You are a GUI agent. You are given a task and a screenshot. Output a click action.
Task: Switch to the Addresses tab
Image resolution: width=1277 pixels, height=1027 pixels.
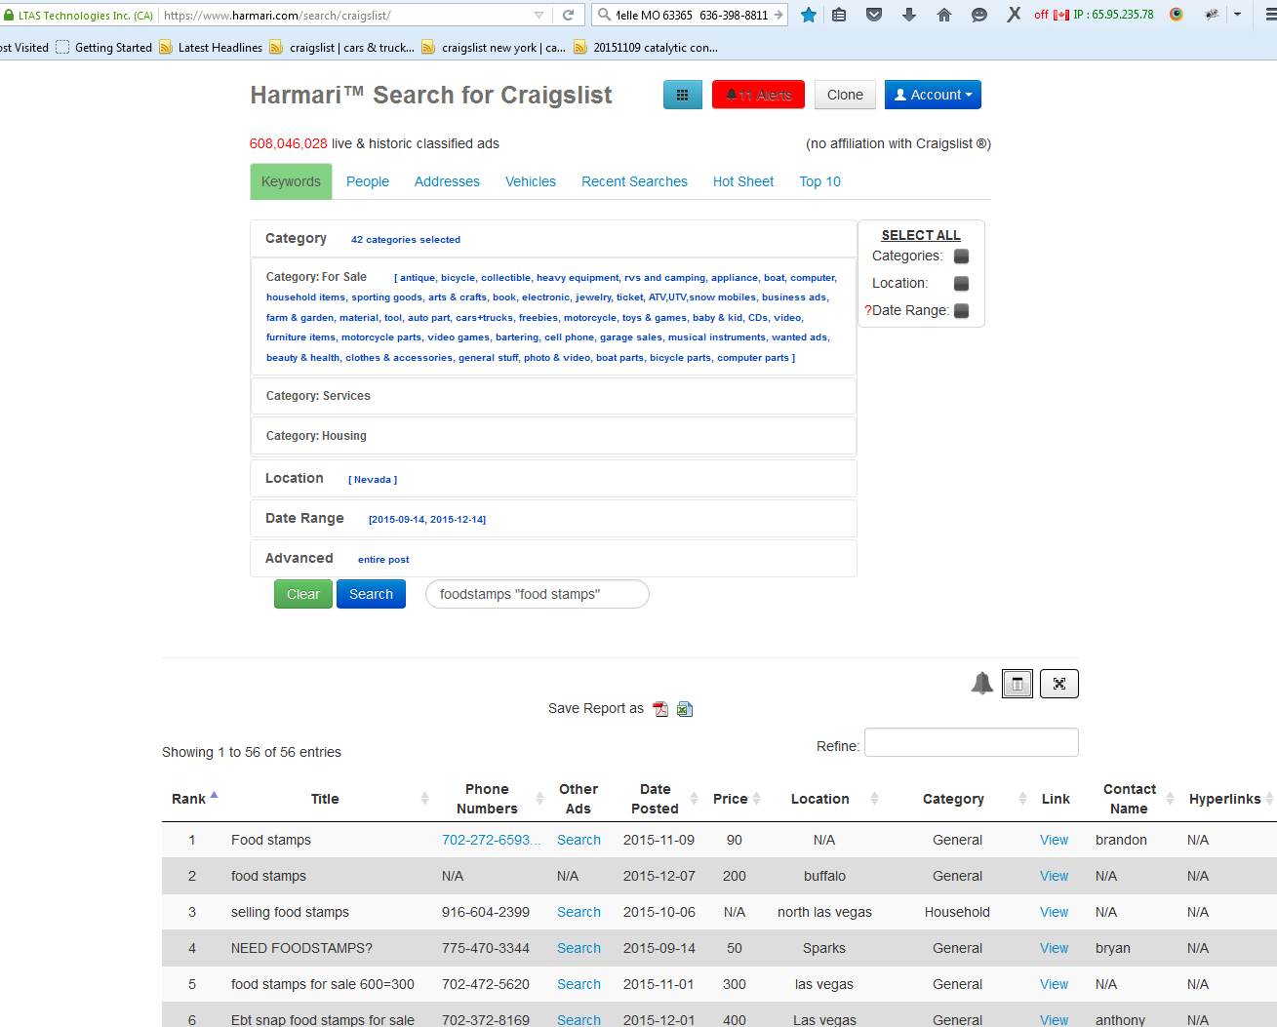click(447, 181)
